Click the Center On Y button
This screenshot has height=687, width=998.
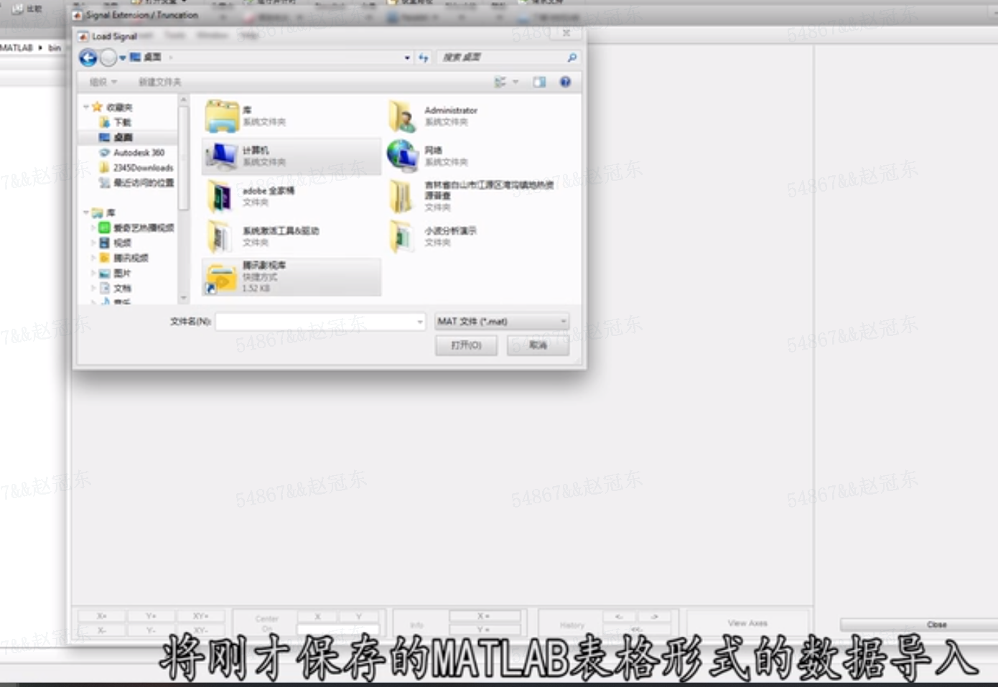pyautogui.click(x=359, y=616)
